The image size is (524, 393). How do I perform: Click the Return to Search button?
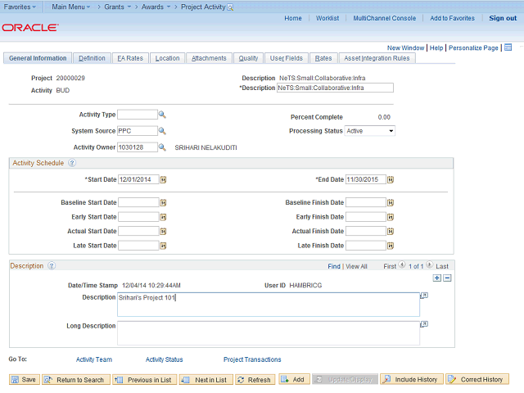click(75, 380)
